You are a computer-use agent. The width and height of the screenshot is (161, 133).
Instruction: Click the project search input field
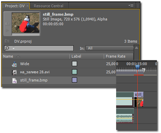pos(39,48)
